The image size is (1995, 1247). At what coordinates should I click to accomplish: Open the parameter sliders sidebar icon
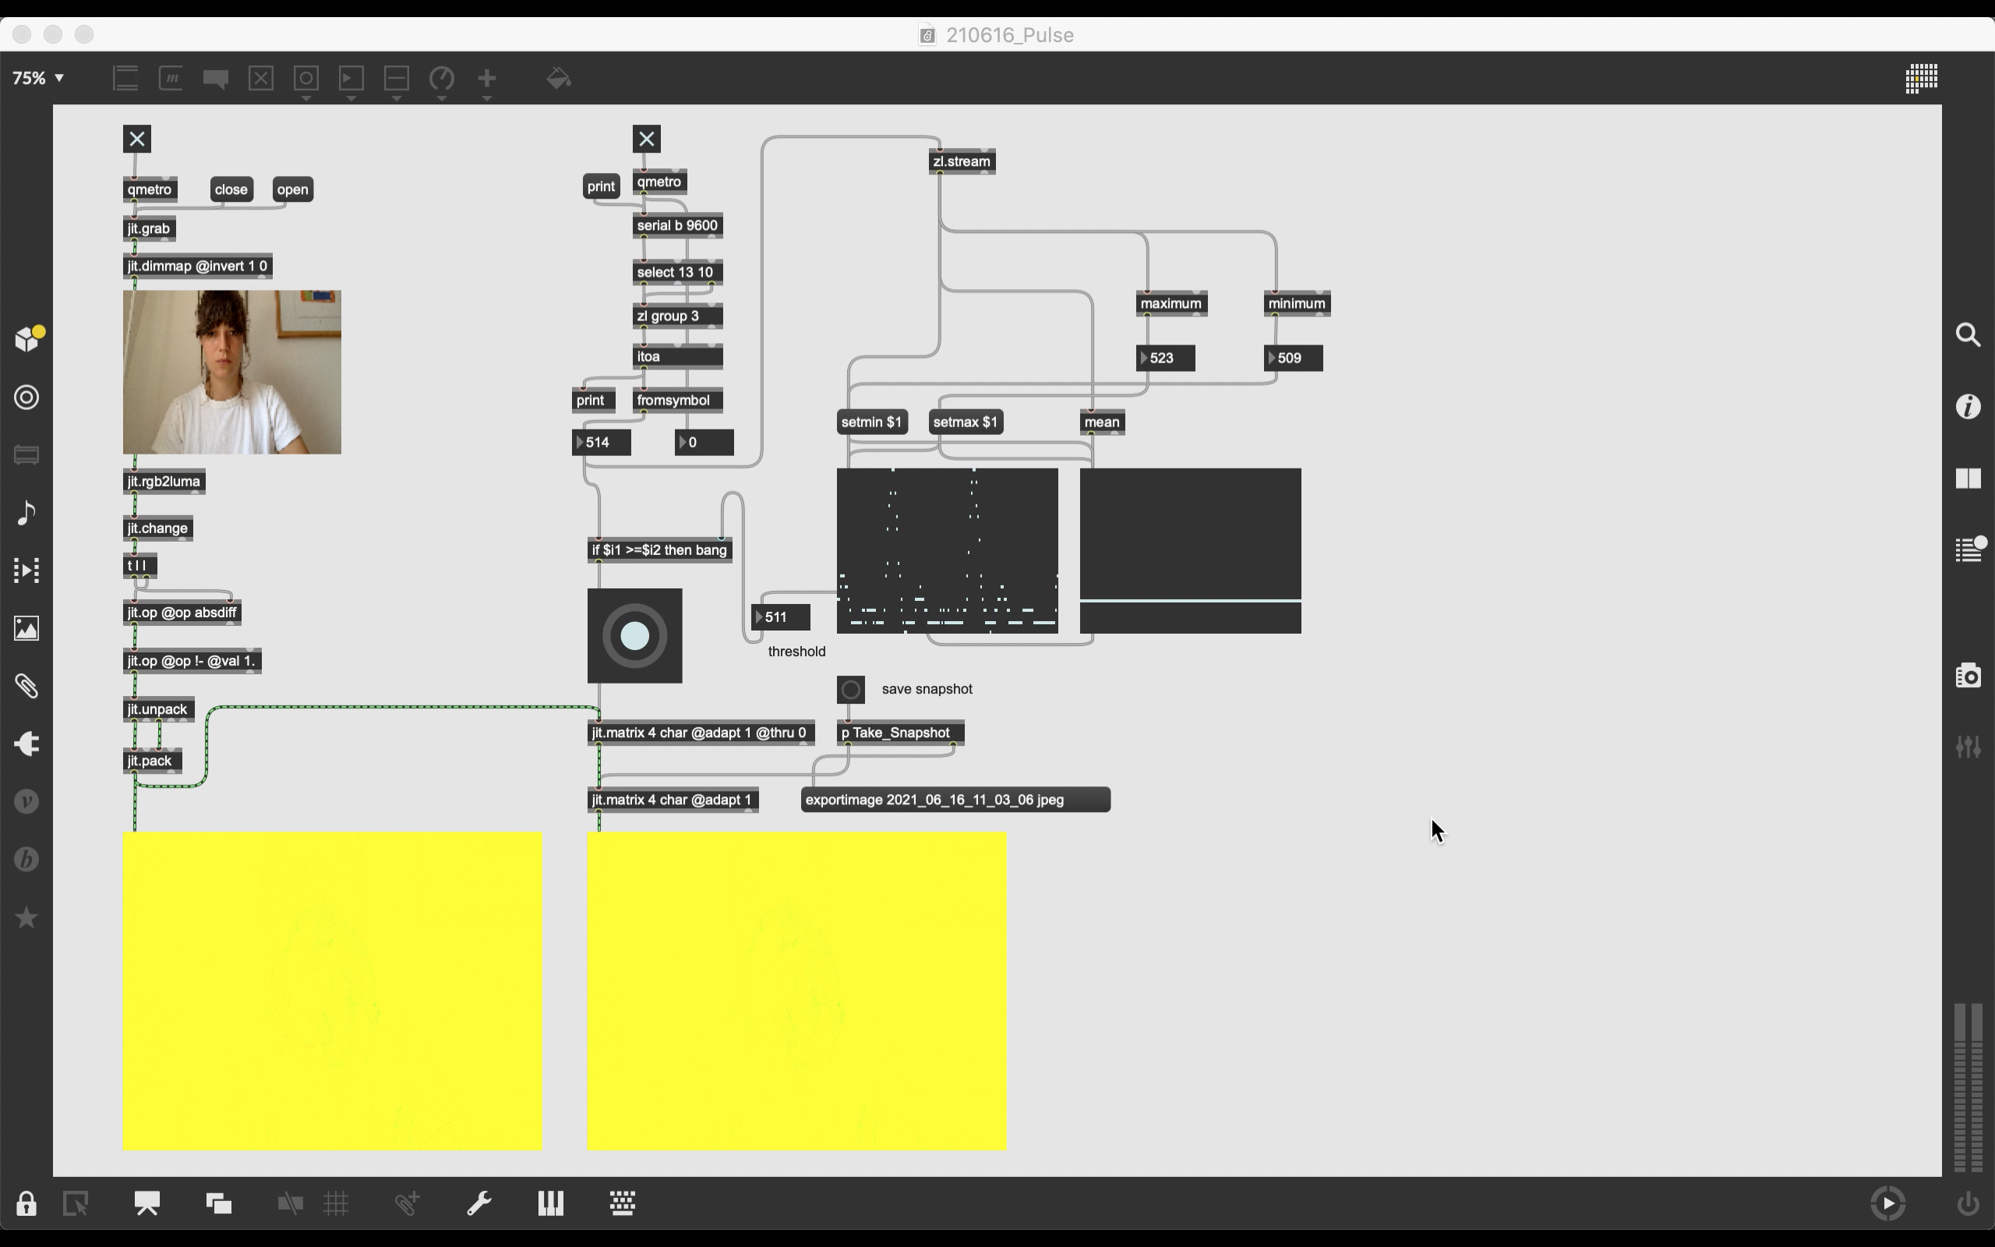(x=1969, y=747)
